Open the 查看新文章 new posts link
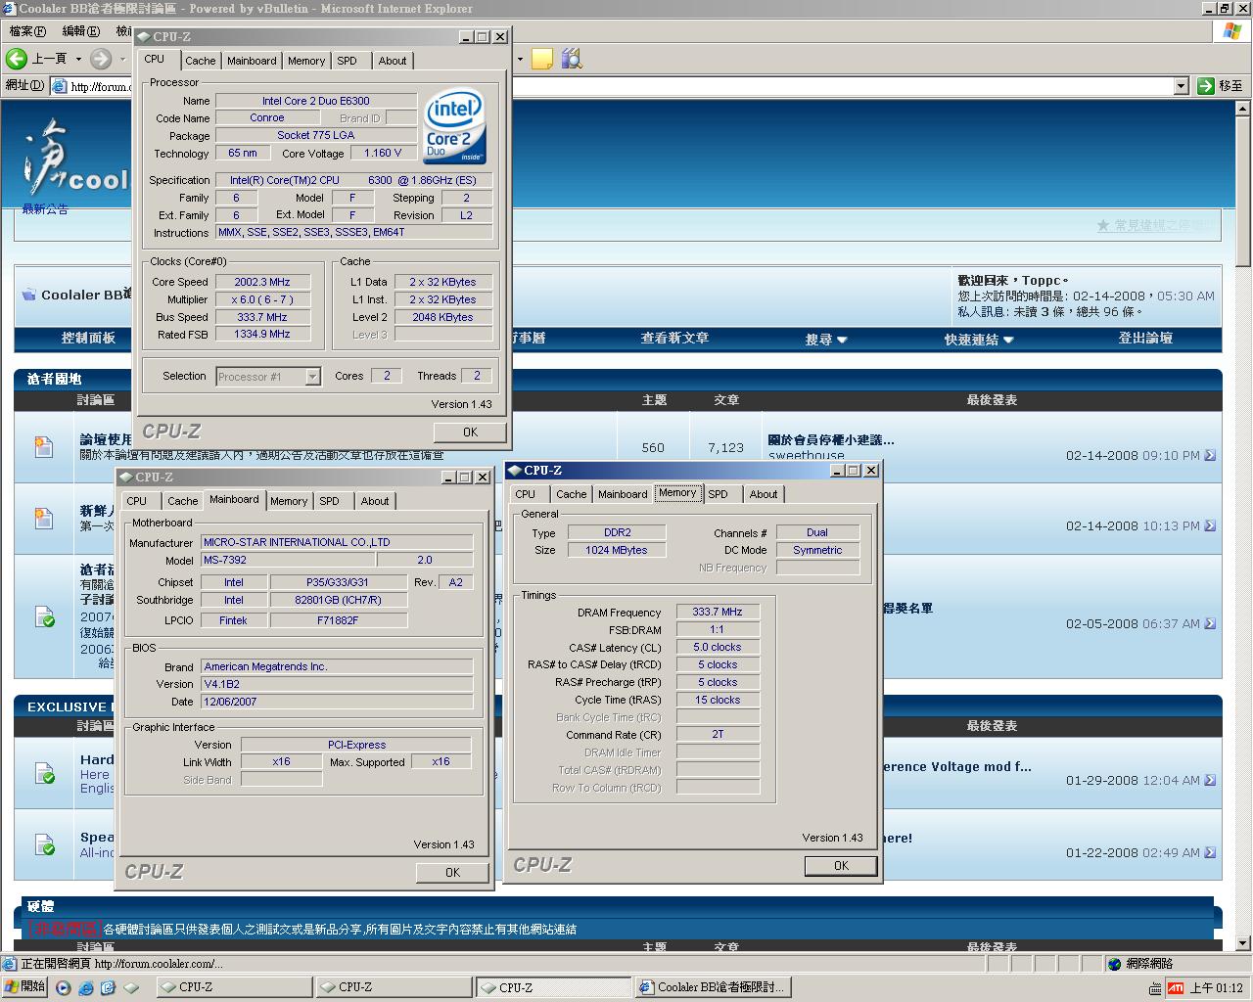Image resolution: width=1253 pixels, height=1002 pixels. [674, 339]
